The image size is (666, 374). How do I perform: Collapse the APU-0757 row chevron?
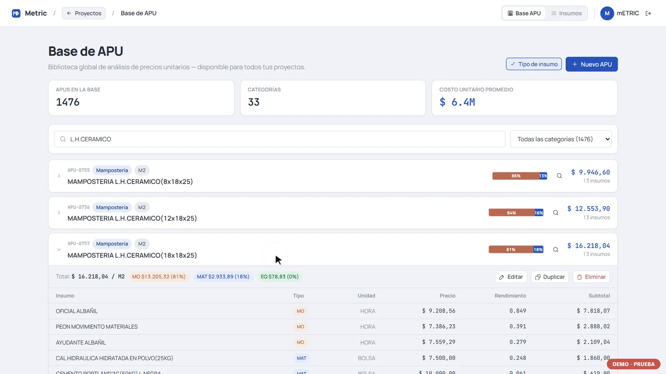pyautogui.click(x=59, y=250)
